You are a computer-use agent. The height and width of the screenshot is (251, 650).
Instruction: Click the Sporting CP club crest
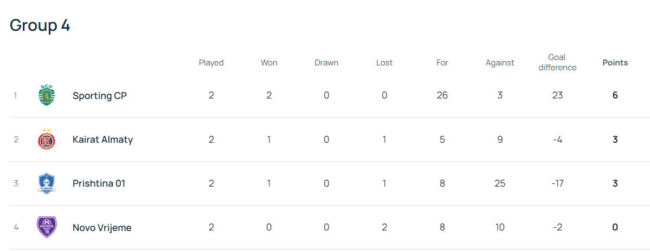click(47, 96)
